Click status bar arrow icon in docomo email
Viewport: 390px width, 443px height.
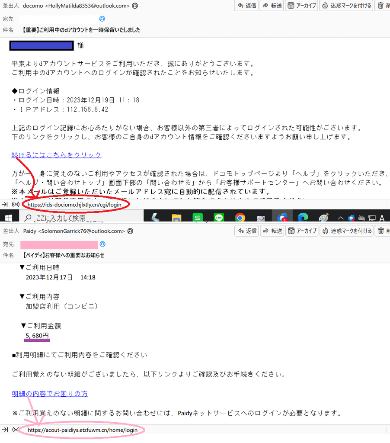click(5, 204)
